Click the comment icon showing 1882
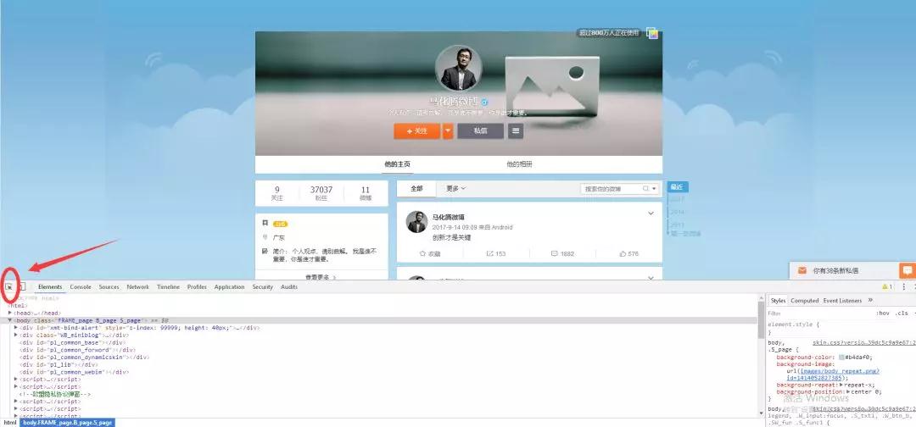916x427 pixels. [x=555, y=254]
